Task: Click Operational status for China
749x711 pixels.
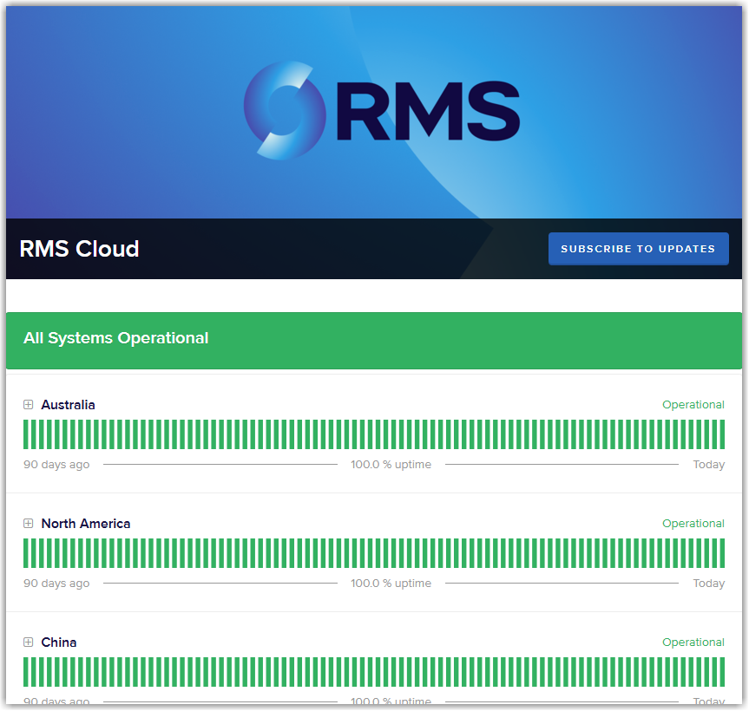Action: coord(693,643)
